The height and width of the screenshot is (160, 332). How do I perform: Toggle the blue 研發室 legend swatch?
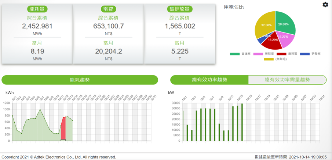[x=304, y=54]
